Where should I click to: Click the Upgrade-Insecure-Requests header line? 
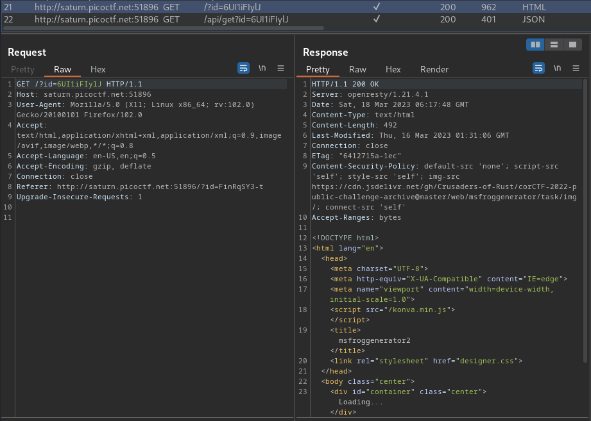pyautogui.click(x=79, y=197)
